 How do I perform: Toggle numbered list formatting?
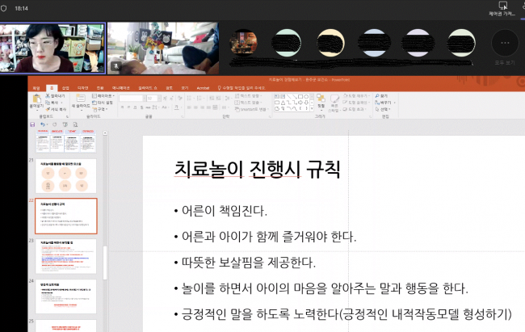[199, 99]
